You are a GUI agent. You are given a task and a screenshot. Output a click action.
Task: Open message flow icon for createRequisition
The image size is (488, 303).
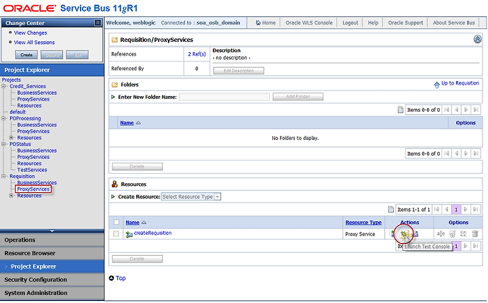coord(393,234)
